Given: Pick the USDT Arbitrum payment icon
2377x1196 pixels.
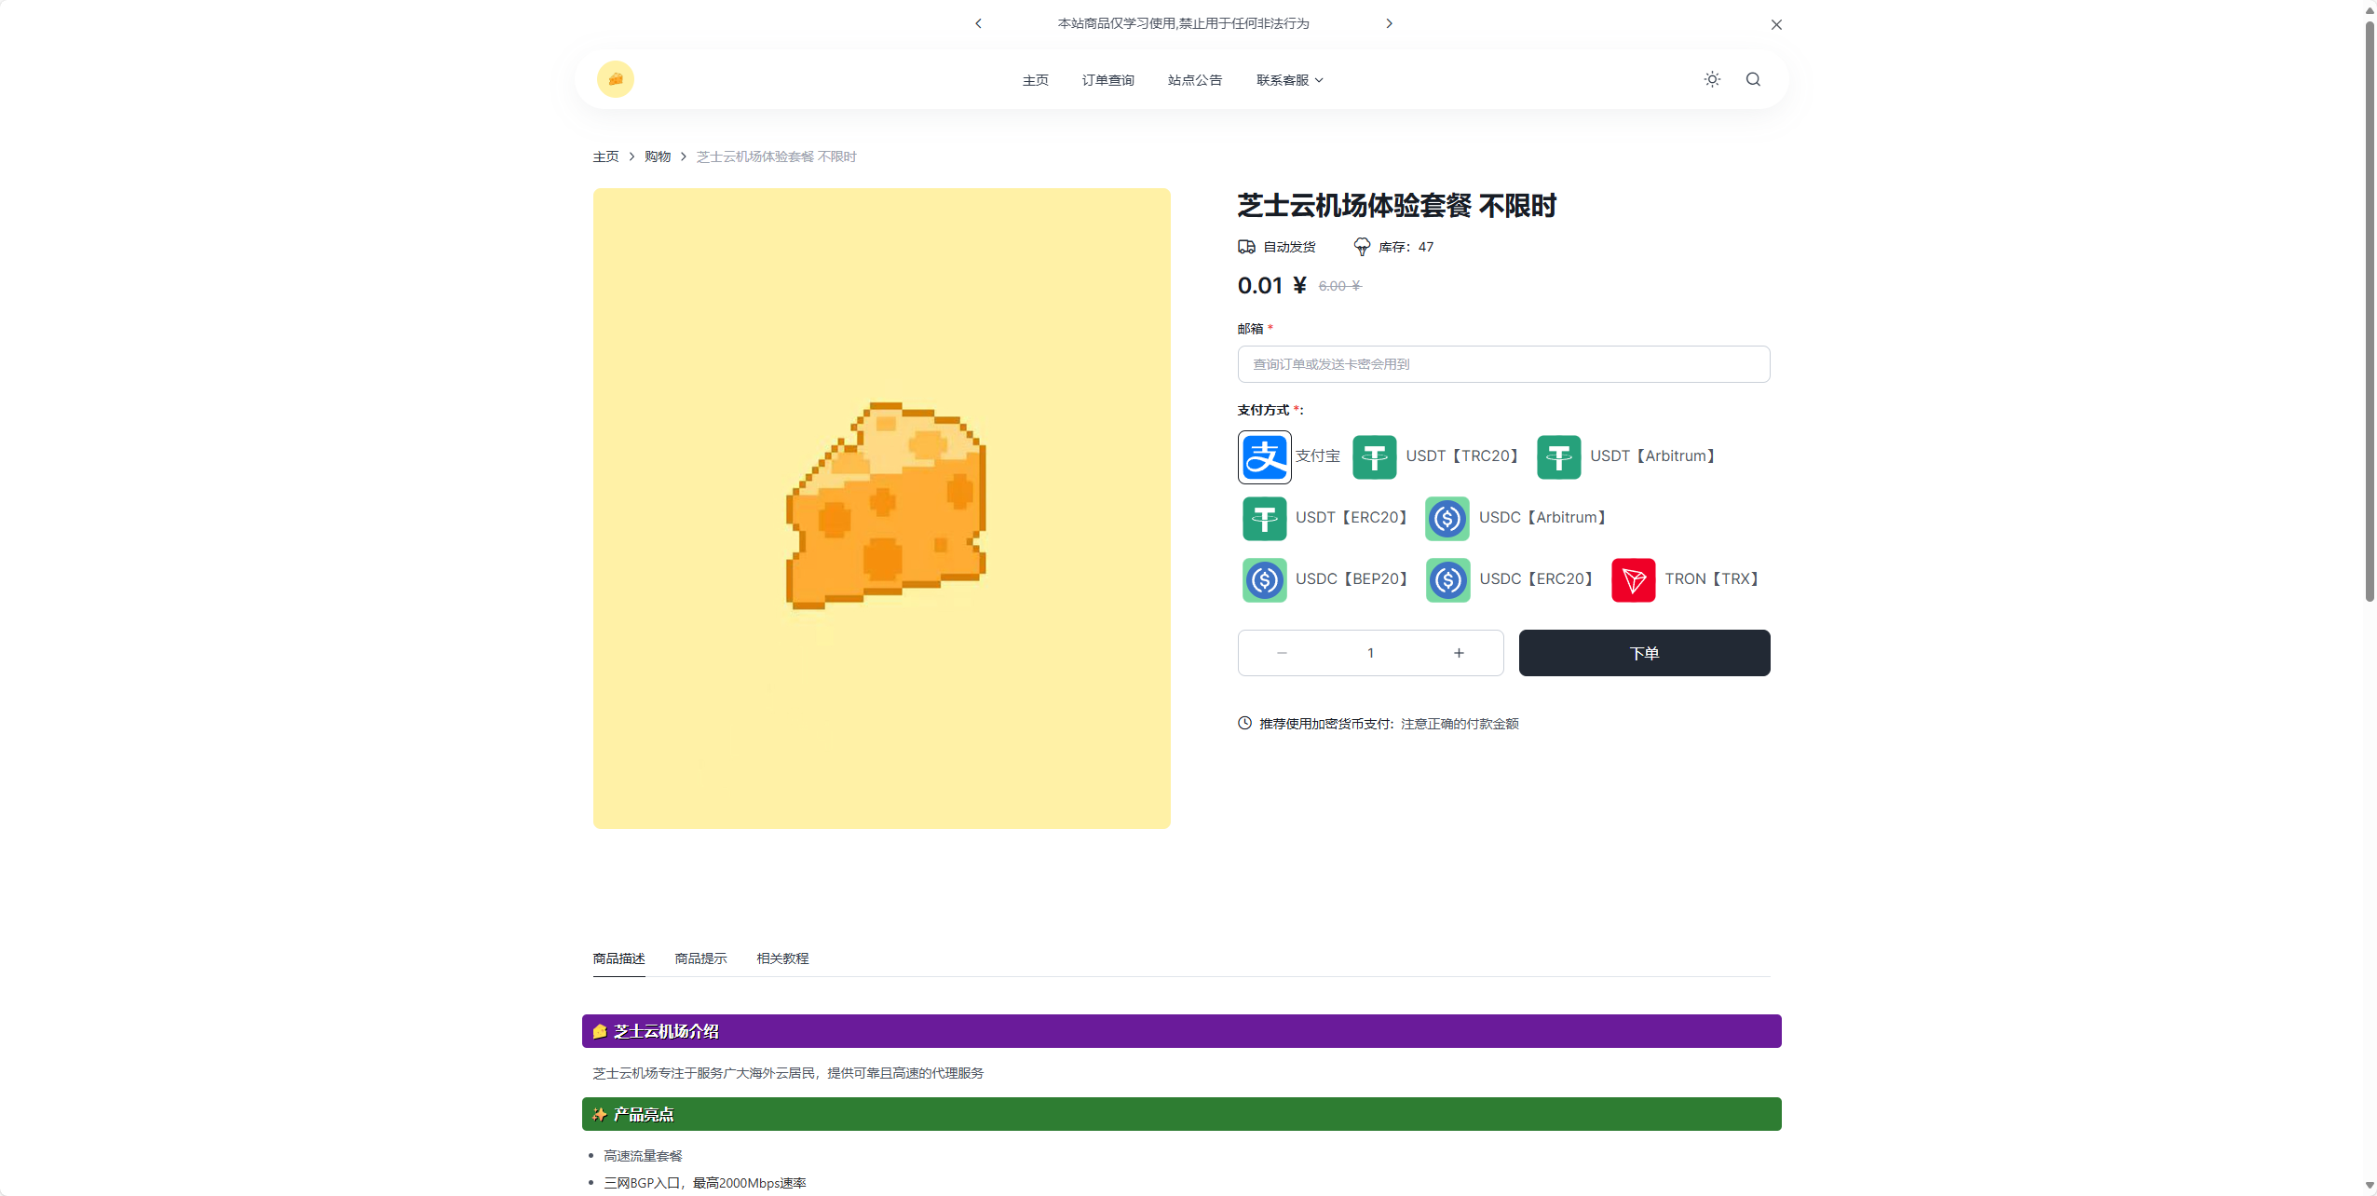Looking at the screenshot, I should 1558,456.
